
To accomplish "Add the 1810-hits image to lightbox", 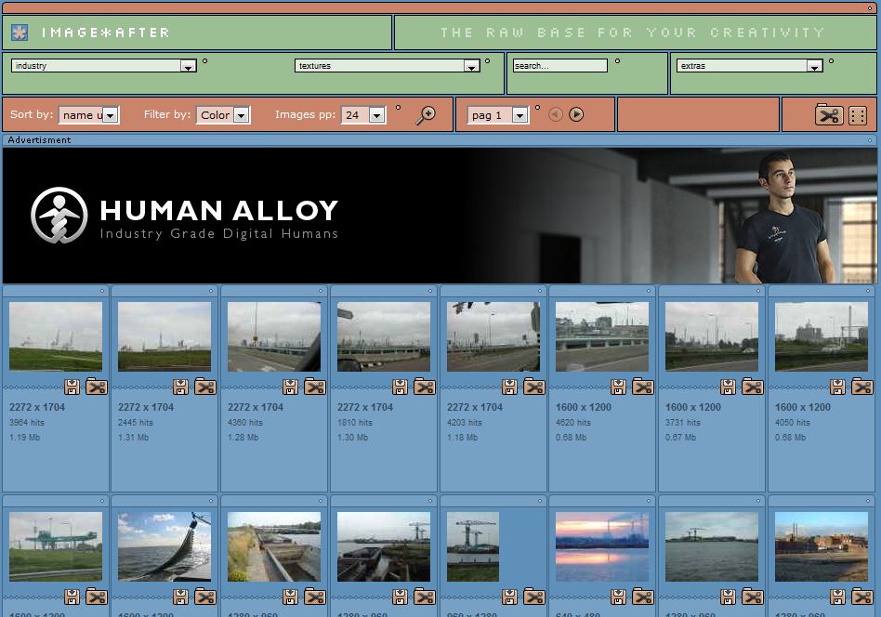I will tap(424, 387).
